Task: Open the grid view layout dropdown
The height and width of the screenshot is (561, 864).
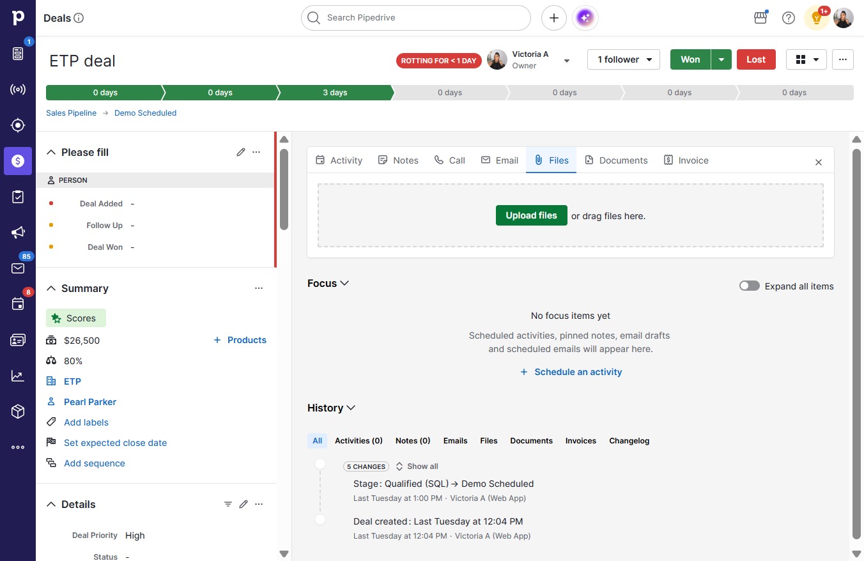Action: pos(806,59)
